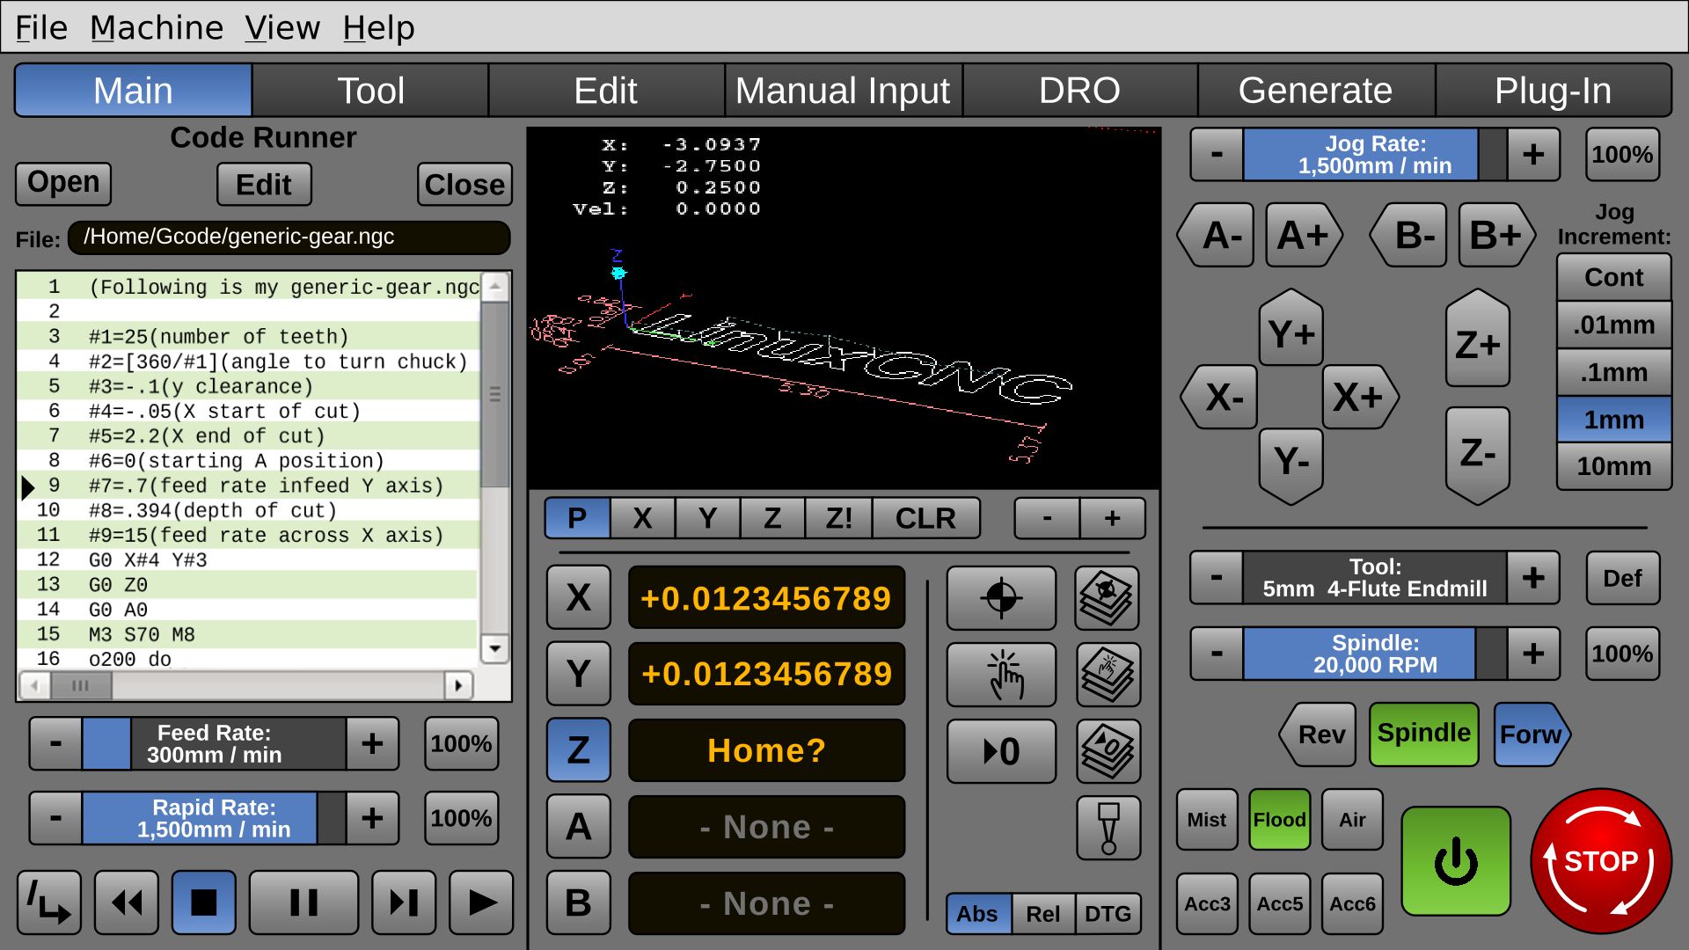Open the File menu
This screenshot has width=1689, height=950.
41,27
